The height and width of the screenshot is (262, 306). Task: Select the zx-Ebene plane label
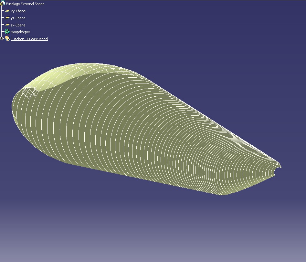coord(18,25)
